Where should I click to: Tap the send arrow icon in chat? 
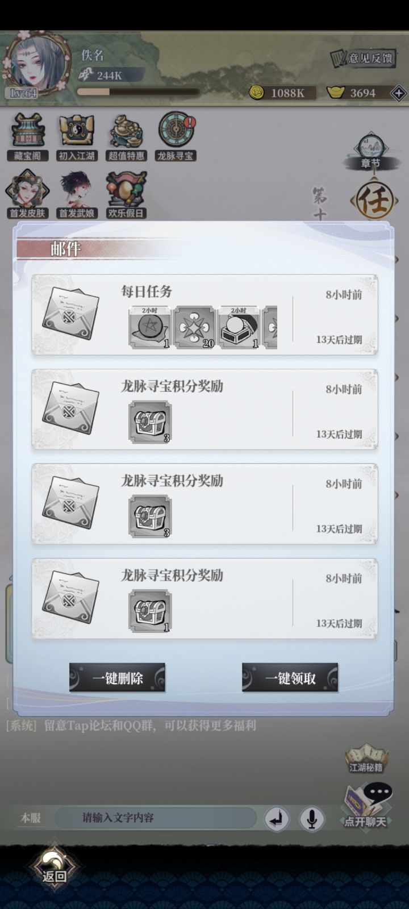click(277, 819)
